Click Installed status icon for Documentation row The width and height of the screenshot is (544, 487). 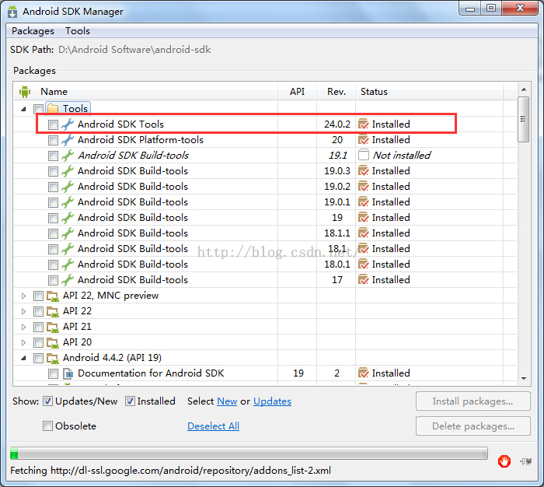coord(363,373)
